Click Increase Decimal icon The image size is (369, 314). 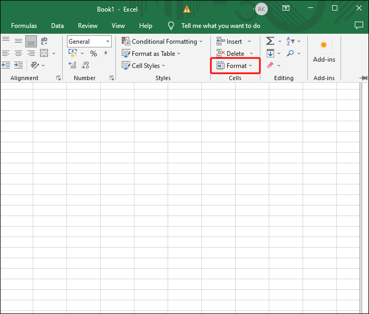(x=73, y=65)
